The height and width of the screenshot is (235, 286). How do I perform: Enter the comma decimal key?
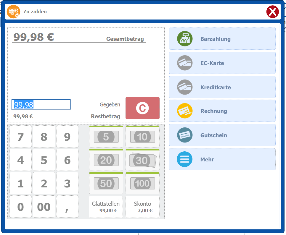pyautogui.click(x=67, y=207)
